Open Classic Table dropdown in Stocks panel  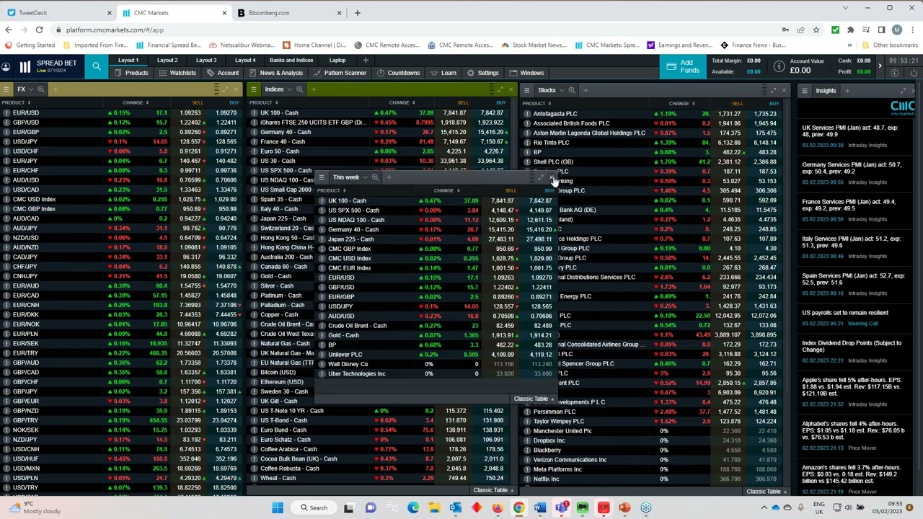click(767, 492)
